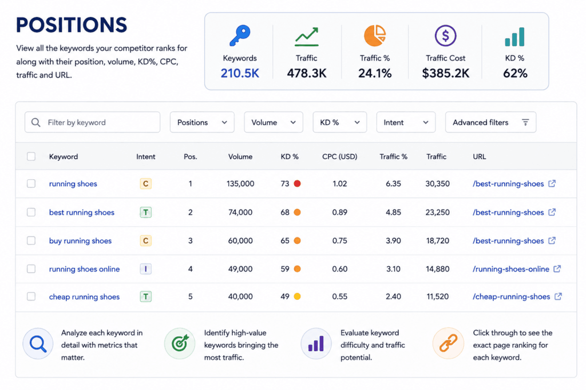Image resolution: width=586 pixels, height=390 pixels.
Task: Toggle the select-all checkbox in header
Action: [x=31, y=156]
